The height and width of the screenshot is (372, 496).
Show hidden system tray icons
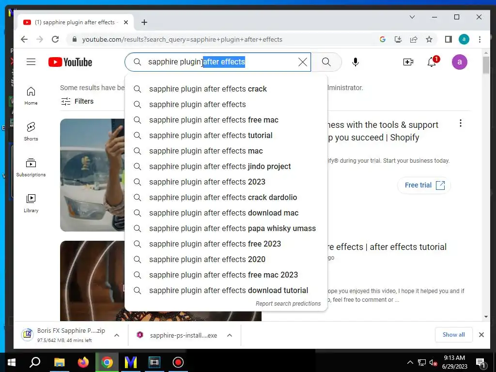click(x=410, y=362)
